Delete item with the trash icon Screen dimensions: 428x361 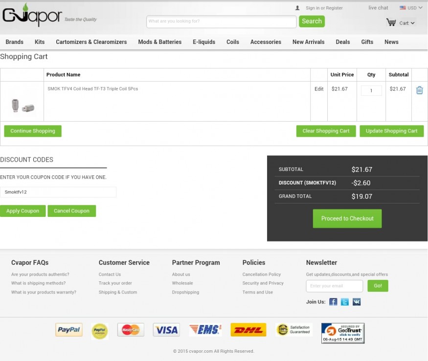420,90
